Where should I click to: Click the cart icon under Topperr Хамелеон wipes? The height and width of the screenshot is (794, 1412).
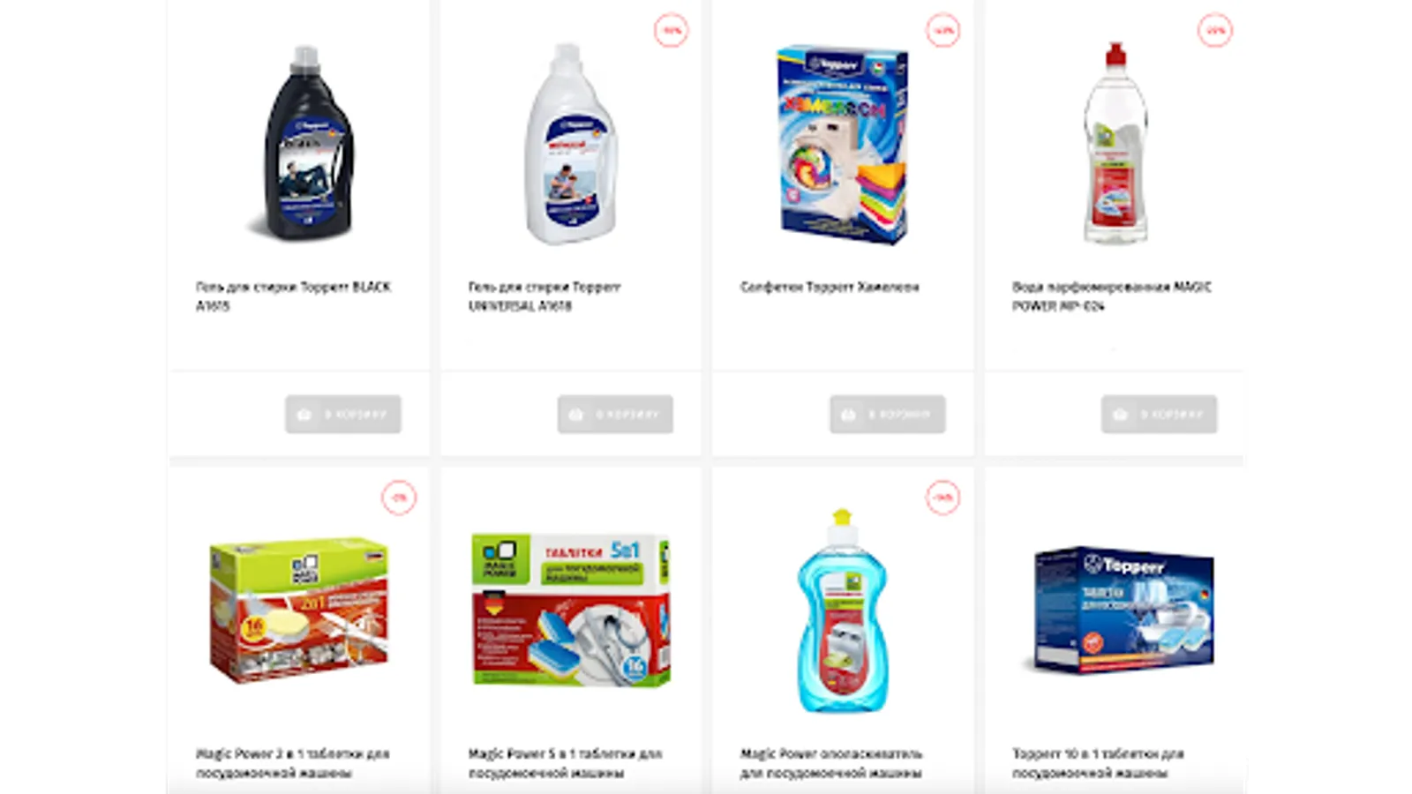click(849, 415)
